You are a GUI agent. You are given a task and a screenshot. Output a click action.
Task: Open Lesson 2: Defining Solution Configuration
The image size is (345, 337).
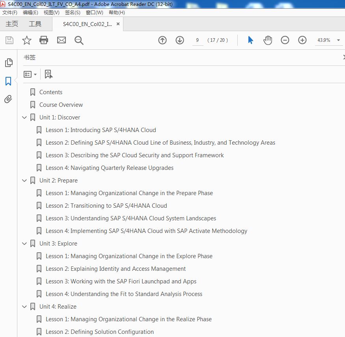point(100,332)
